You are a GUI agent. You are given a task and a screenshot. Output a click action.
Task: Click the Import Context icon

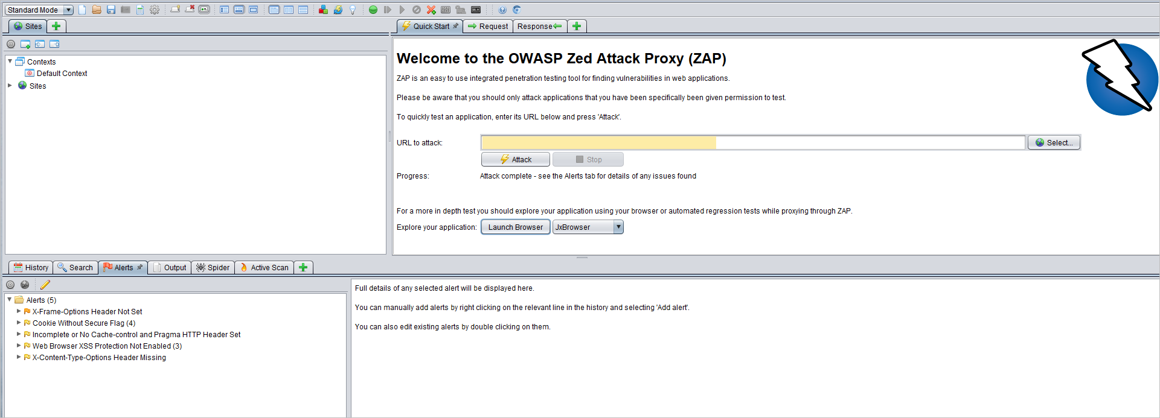(x=40, y=44)
